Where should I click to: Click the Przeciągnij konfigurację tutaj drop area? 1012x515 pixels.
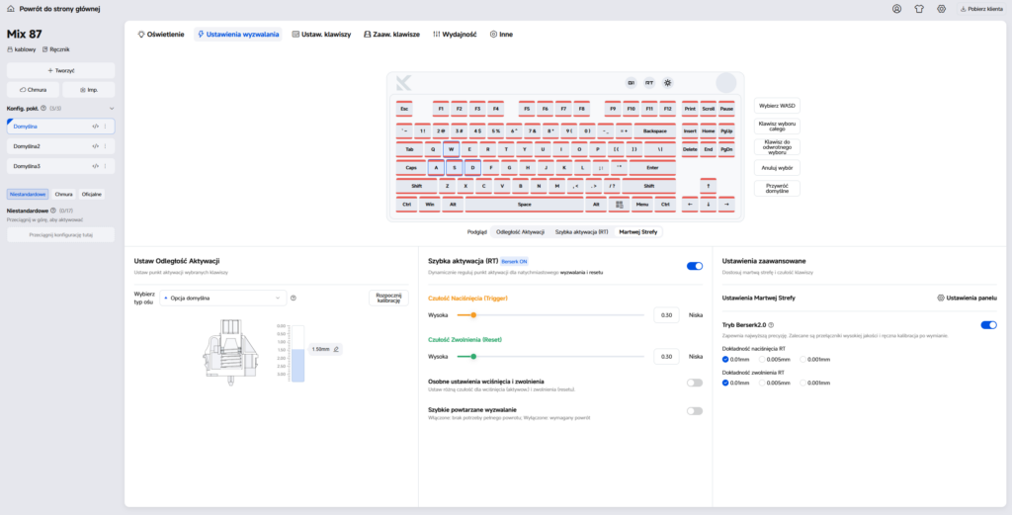(x=60, y=235)
